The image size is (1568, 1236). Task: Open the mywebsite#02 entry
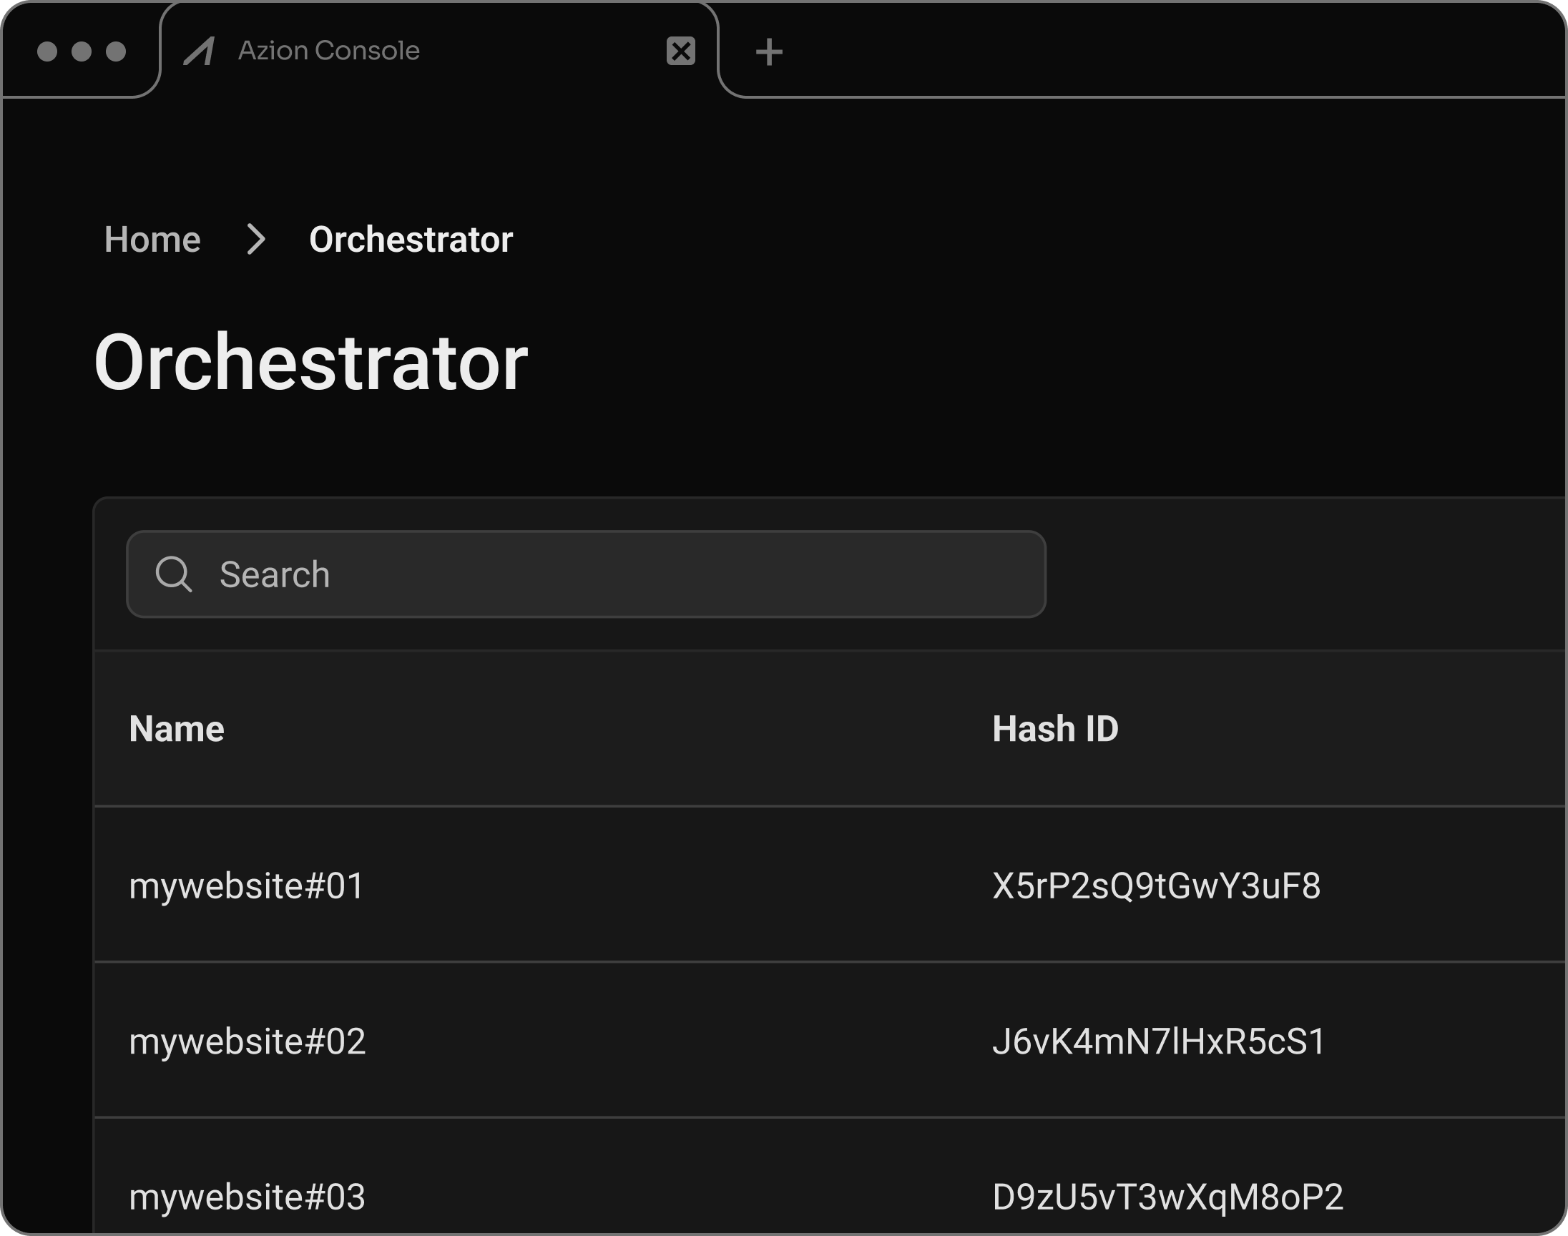tap(248, 1042)
